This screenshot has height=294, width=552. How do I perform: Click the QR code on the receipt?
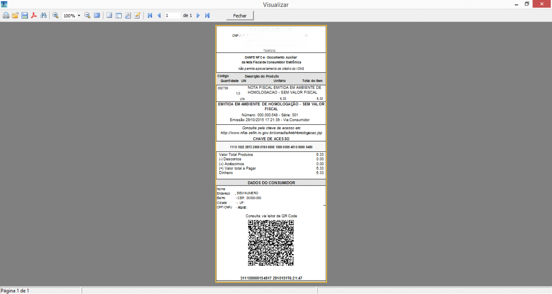(x=271, y=243)
